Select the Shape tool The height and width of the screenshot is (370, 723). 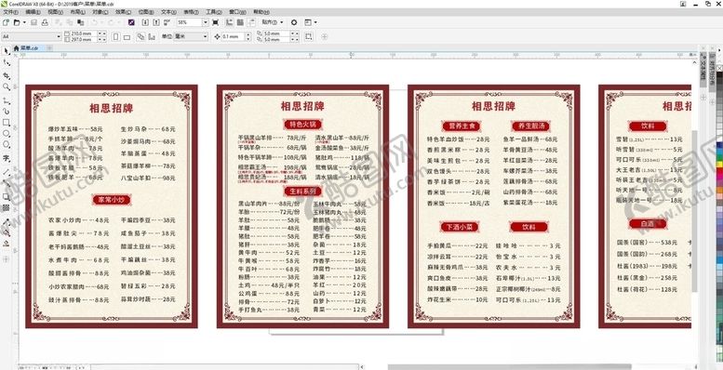(x=6, y=62)
